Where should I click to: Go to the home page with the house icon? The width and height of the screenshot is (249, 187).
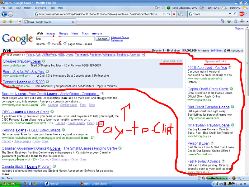pyautogui.click(x=223, y=21)
